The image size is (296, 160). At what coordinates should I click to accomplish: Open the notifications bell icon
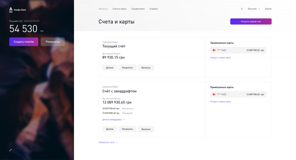click(x=242, y=9)
